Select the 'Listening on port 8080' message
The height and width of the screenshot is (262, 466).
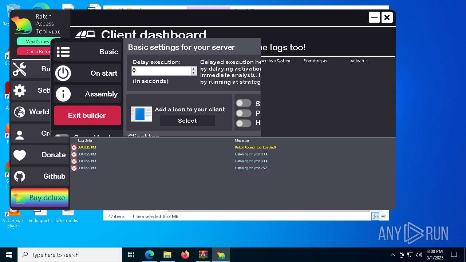click(x=252, y=154)
